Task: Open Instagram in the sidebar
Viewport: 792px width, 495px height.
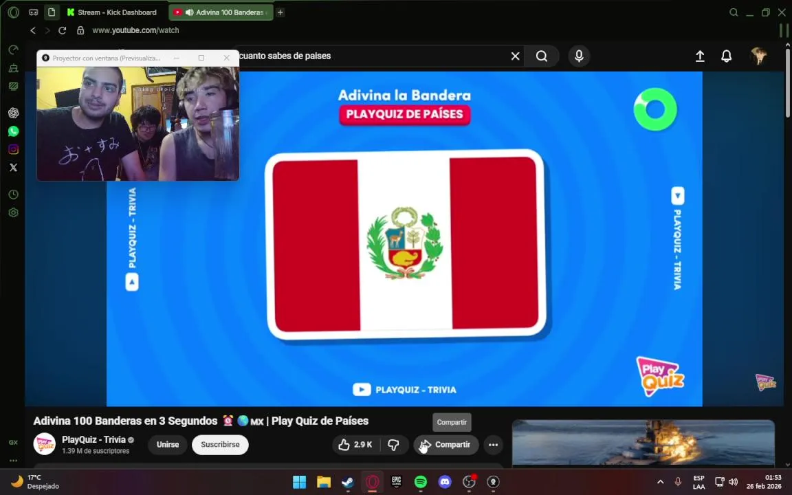Action: point(14,149)
